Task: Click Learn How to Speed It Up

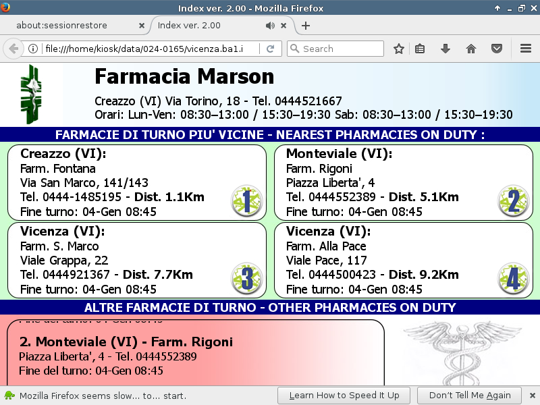Action: 344,395
